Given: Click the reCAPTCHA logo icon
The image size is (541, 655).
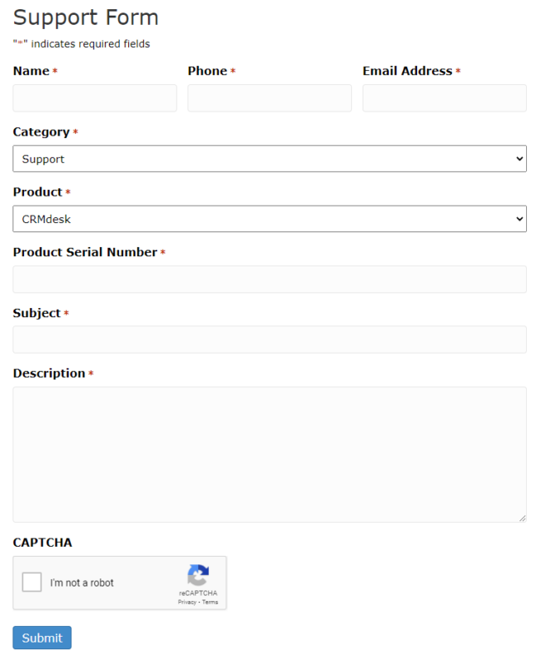Looking at the screenshot, I should [198, 575].
